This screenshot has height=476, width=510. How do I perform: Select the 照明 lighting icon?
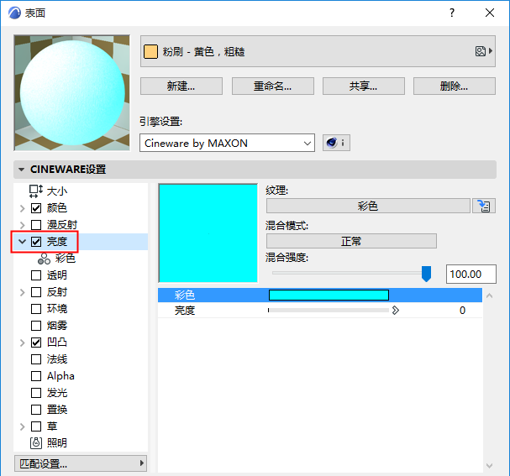[36, 443]
